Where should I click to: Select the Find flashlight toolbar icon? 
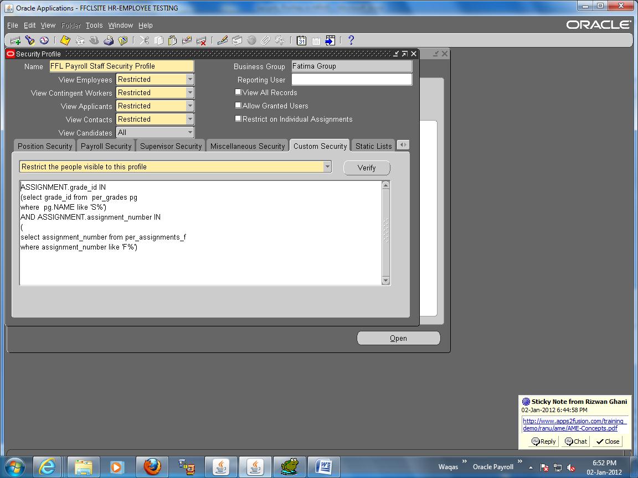coord(29,40)
